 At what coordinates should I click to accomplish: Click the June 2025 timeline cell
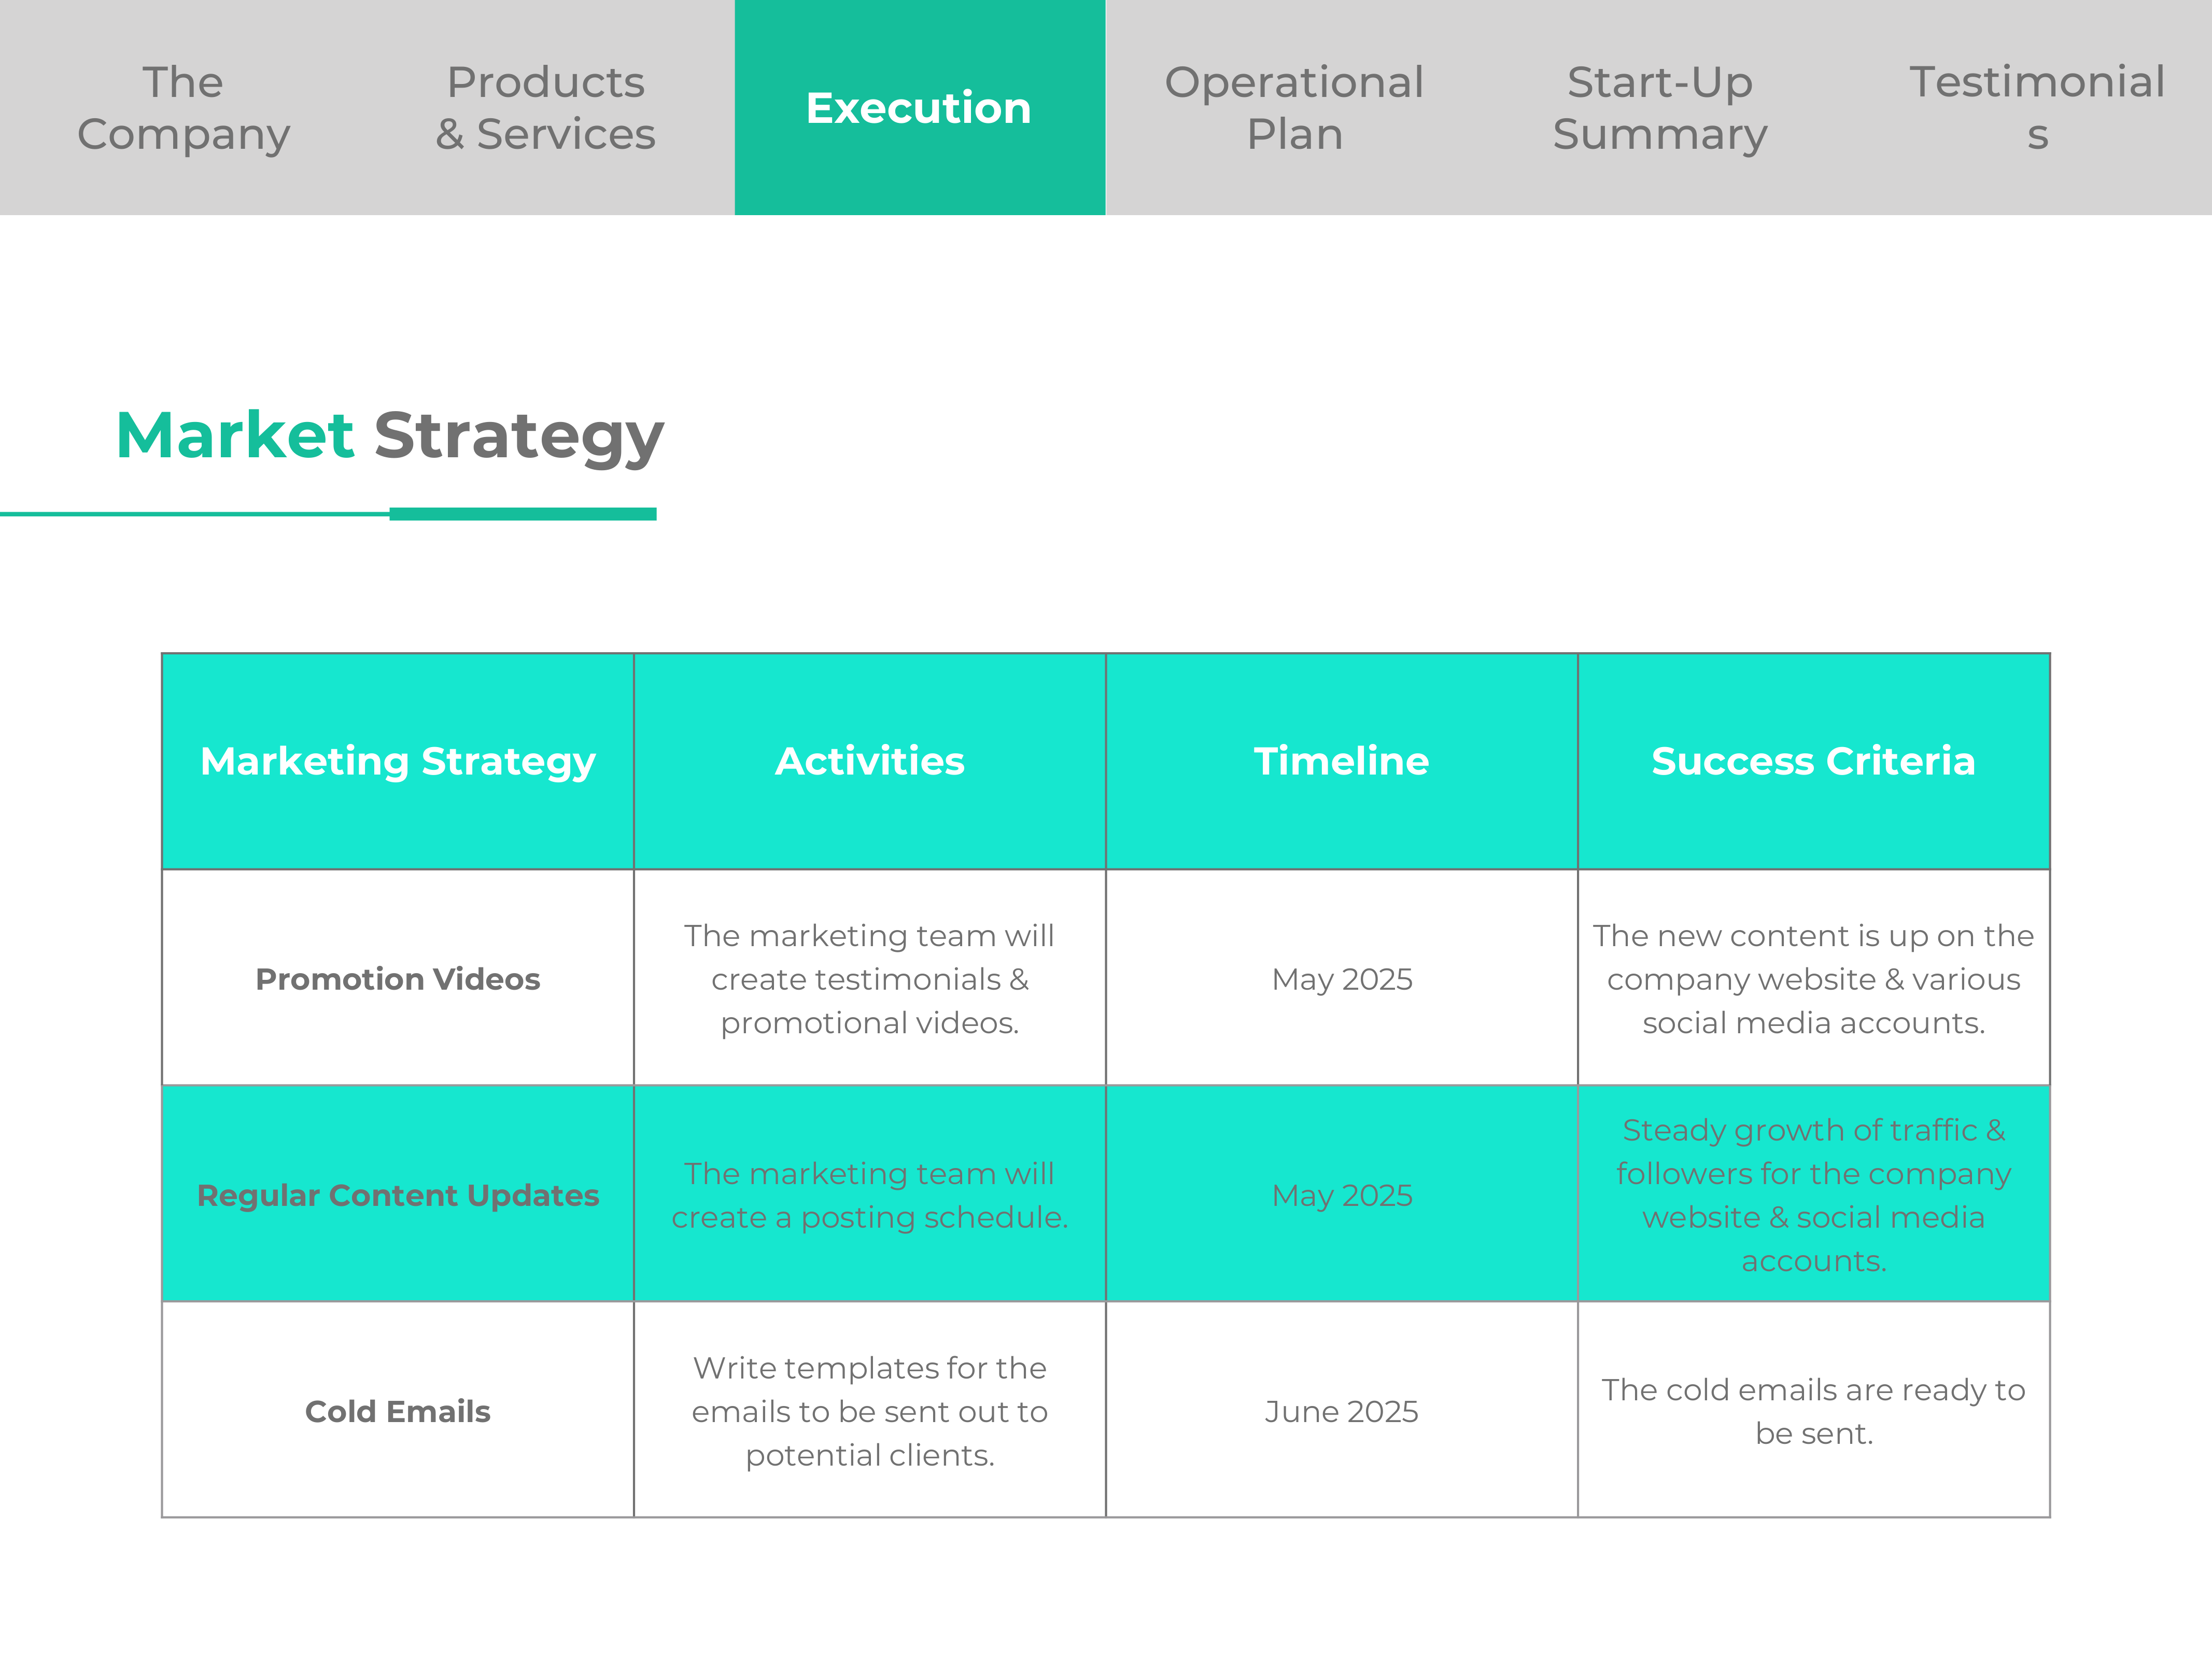coord(1342,1410)
